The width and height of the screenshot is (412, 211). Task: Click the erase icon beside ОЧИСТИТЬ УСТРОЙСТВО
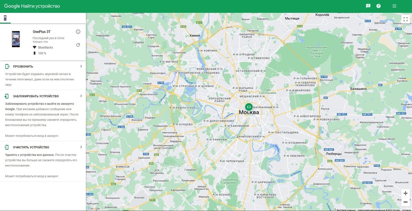coord(7,147)
